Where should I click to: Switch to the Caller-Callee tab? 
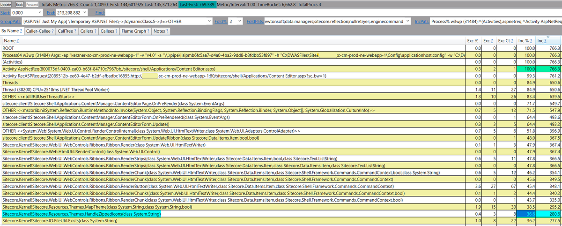[40, 31]
